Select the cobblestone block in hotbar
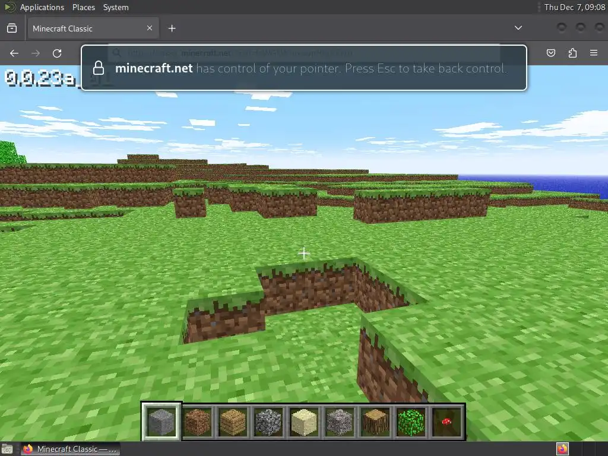608x456 pixels. 268,422
